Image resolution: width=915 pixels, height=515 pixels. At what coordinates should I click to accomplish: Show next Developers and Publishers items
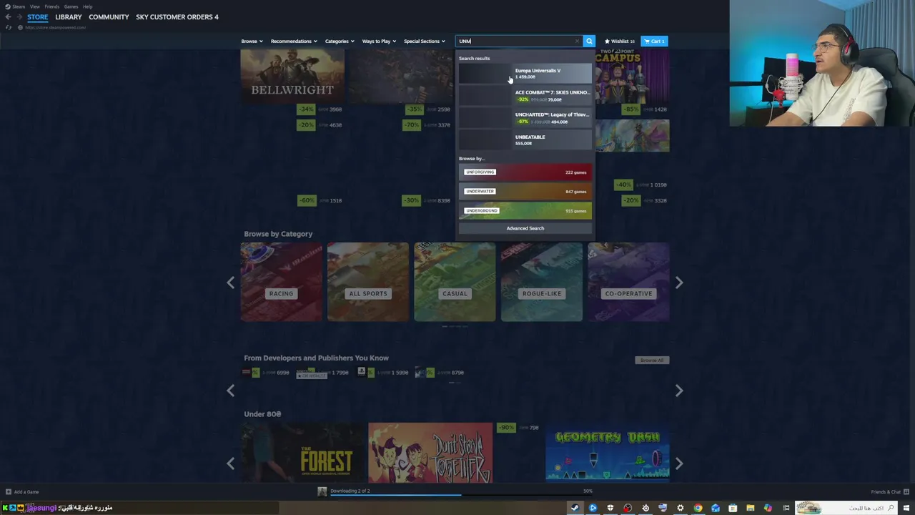click(679, 391)
